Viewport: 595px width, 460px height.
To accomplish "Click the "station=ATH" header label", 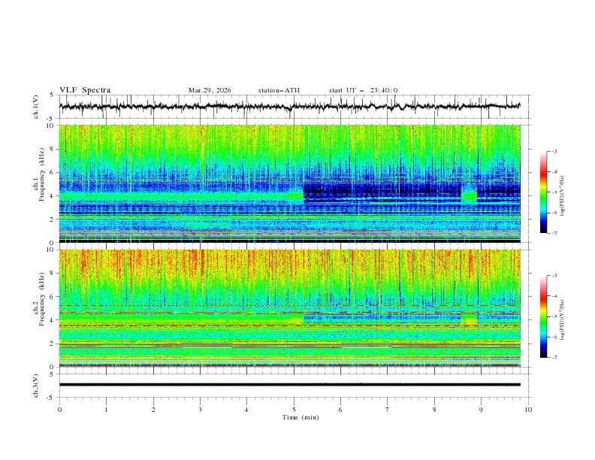I will coord(279,90).
